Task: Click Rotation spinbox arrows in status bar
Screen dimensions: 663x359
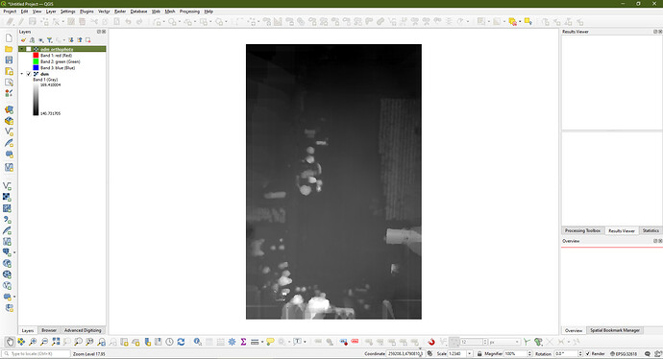Action: pos(580,353)
